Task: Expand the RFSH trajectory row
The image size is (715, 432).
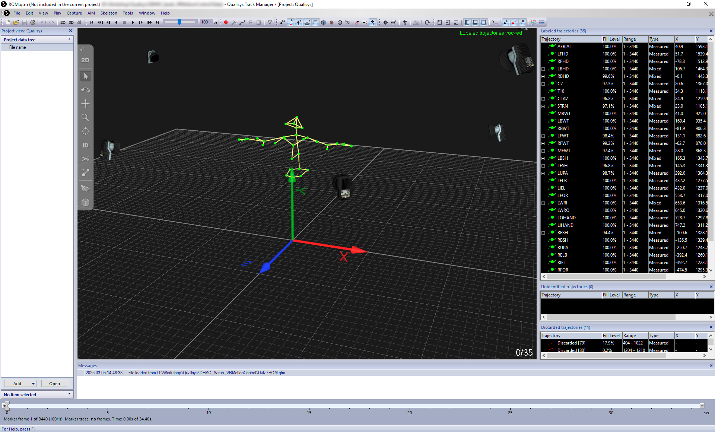Action: click(543, 233)
